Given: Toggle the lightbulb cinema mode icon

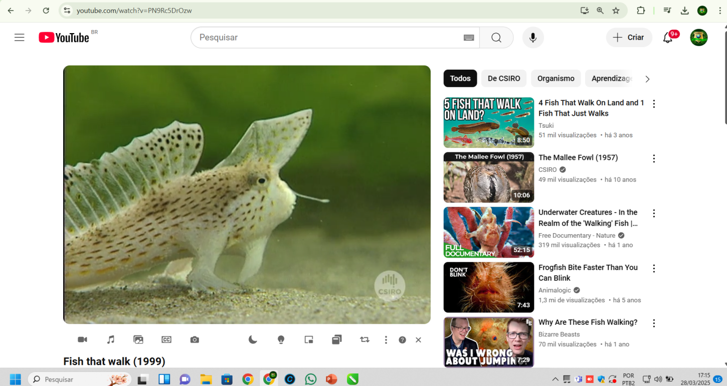Looking at the screenshot, I should pyautogui.click(x=281, y=340).
